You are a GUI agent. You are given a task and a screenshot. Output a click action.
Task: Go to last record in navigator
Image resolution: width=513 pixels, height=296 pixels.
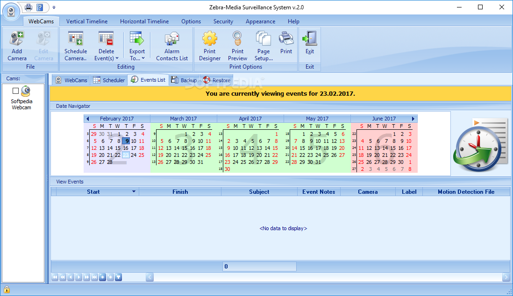click(x=94, y=277)
